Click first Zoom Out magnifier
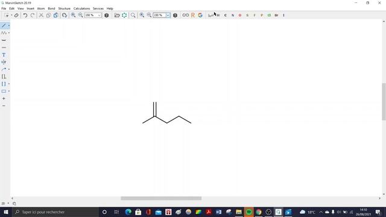This screenshot has width=386, height=217. click(80, 15)
